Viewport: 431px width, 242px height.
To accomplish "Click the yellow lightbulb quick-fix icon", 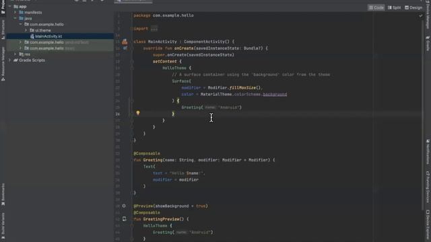I will [x=138, y=113].
